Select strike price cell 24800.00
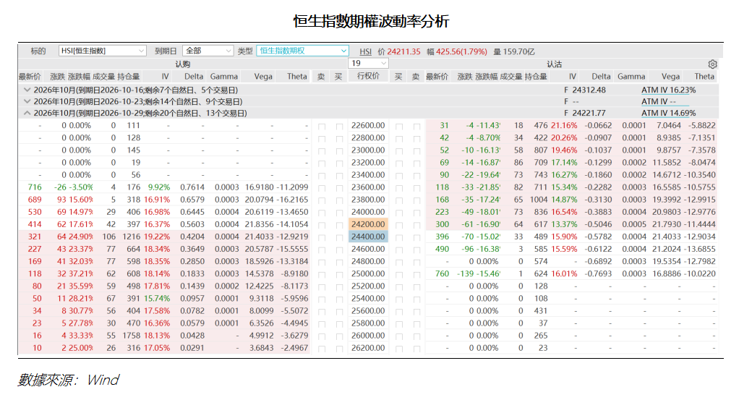Image resolution: width=752 pixels, height=400 pixels. [368, 261]
